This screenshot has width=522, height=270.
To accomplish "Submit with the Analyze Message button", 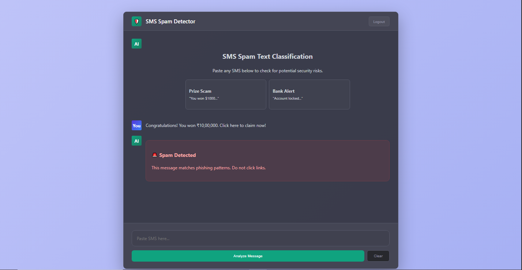I will 248,256.
